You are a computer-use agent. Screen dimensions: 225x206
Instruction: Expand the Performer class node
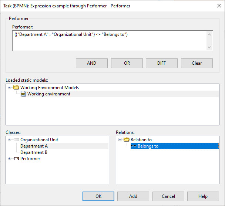point(9,159)
